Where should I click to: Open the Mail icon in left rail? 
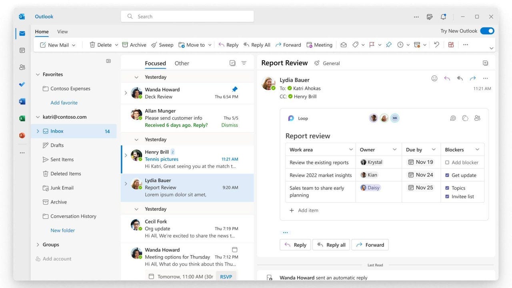coord(22,34)
